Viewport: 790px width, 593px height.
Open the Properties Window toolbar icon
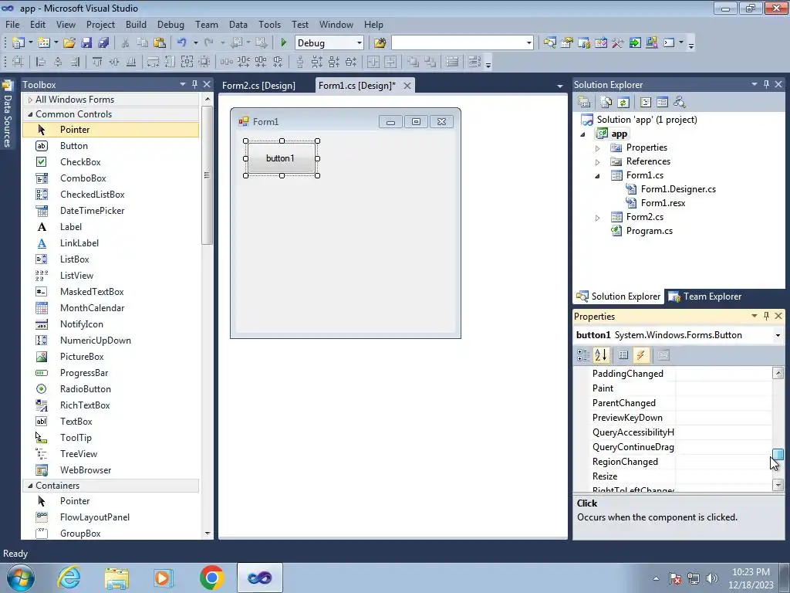point(567,43)
